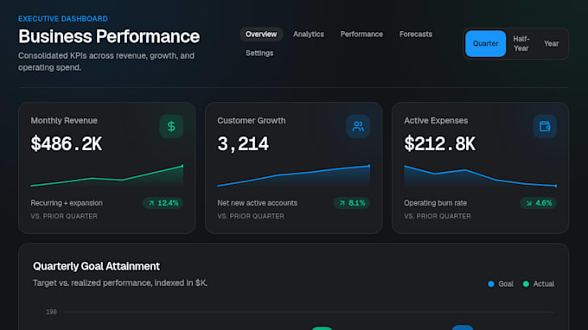
Task: Click the Active Expenses sparkline chart
Action: (481, 175)
